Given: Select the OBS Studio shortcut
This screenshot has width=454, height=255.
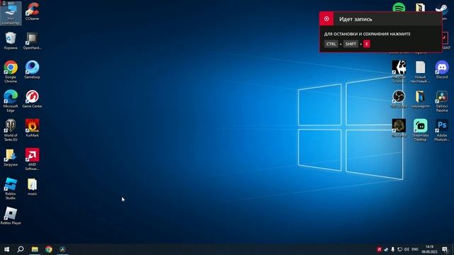Looking at the screenshot, I should 399,99.
